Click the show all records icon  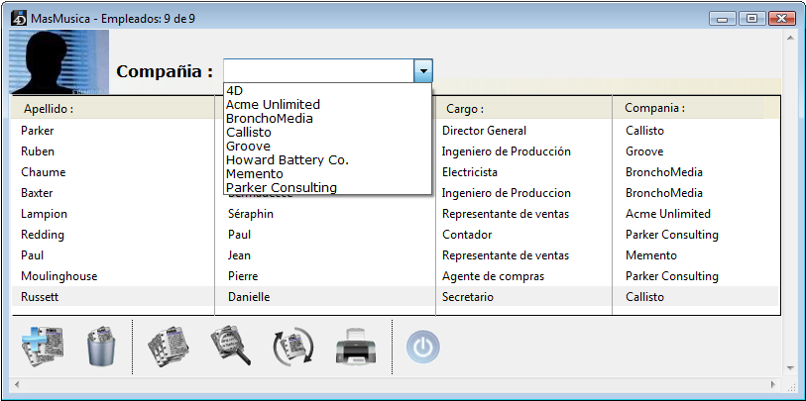click(167, 348)
